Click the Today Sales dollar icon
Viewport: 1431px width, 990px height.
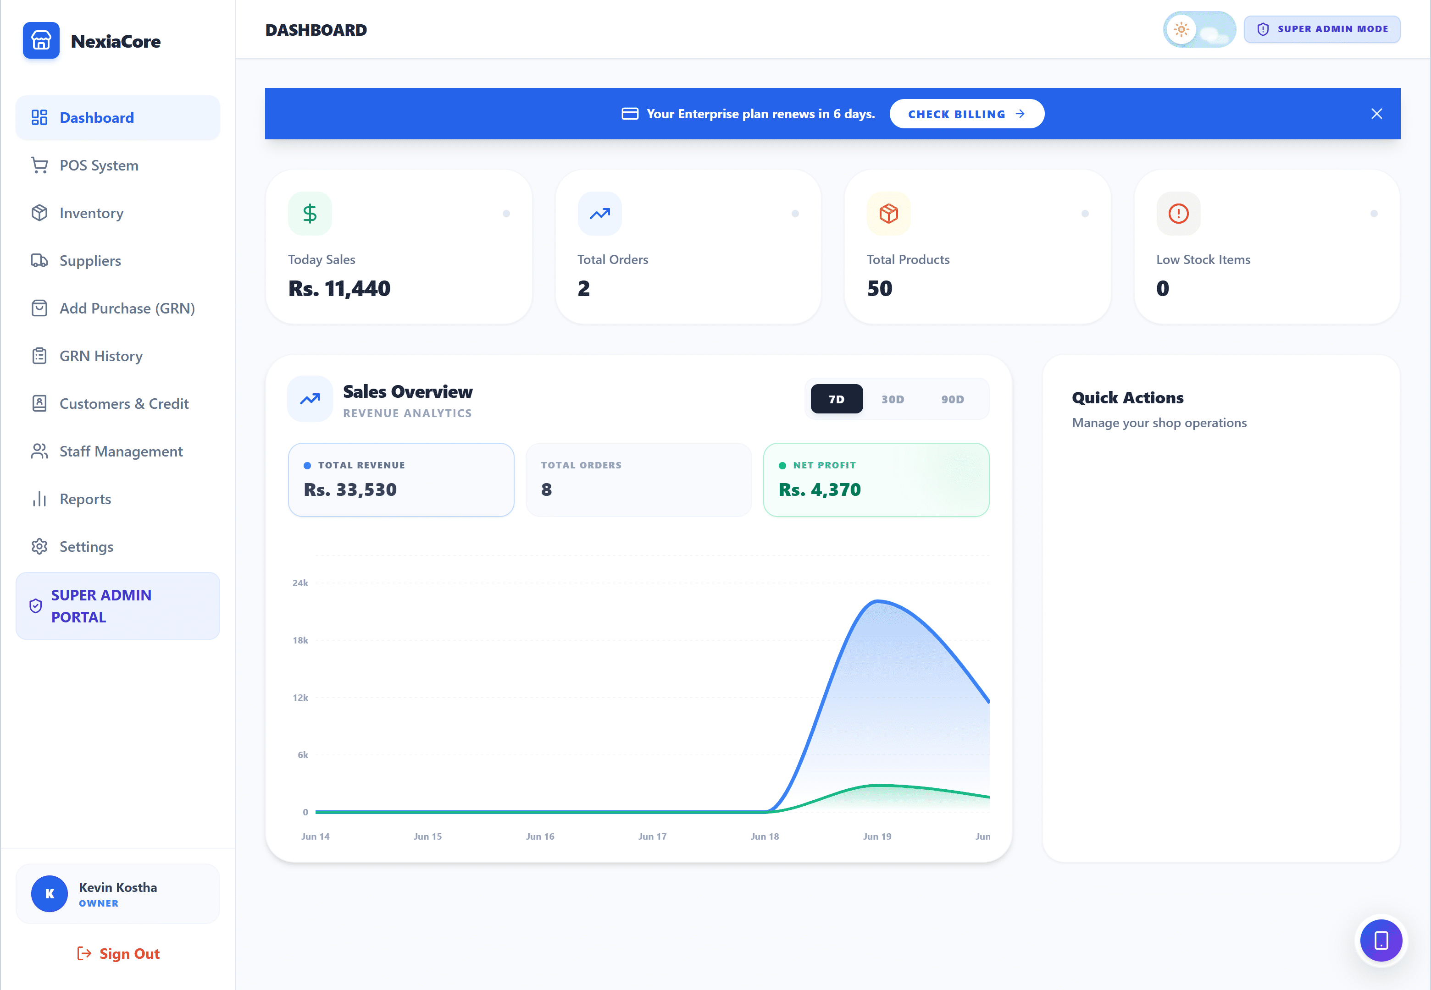click(310, 214)
